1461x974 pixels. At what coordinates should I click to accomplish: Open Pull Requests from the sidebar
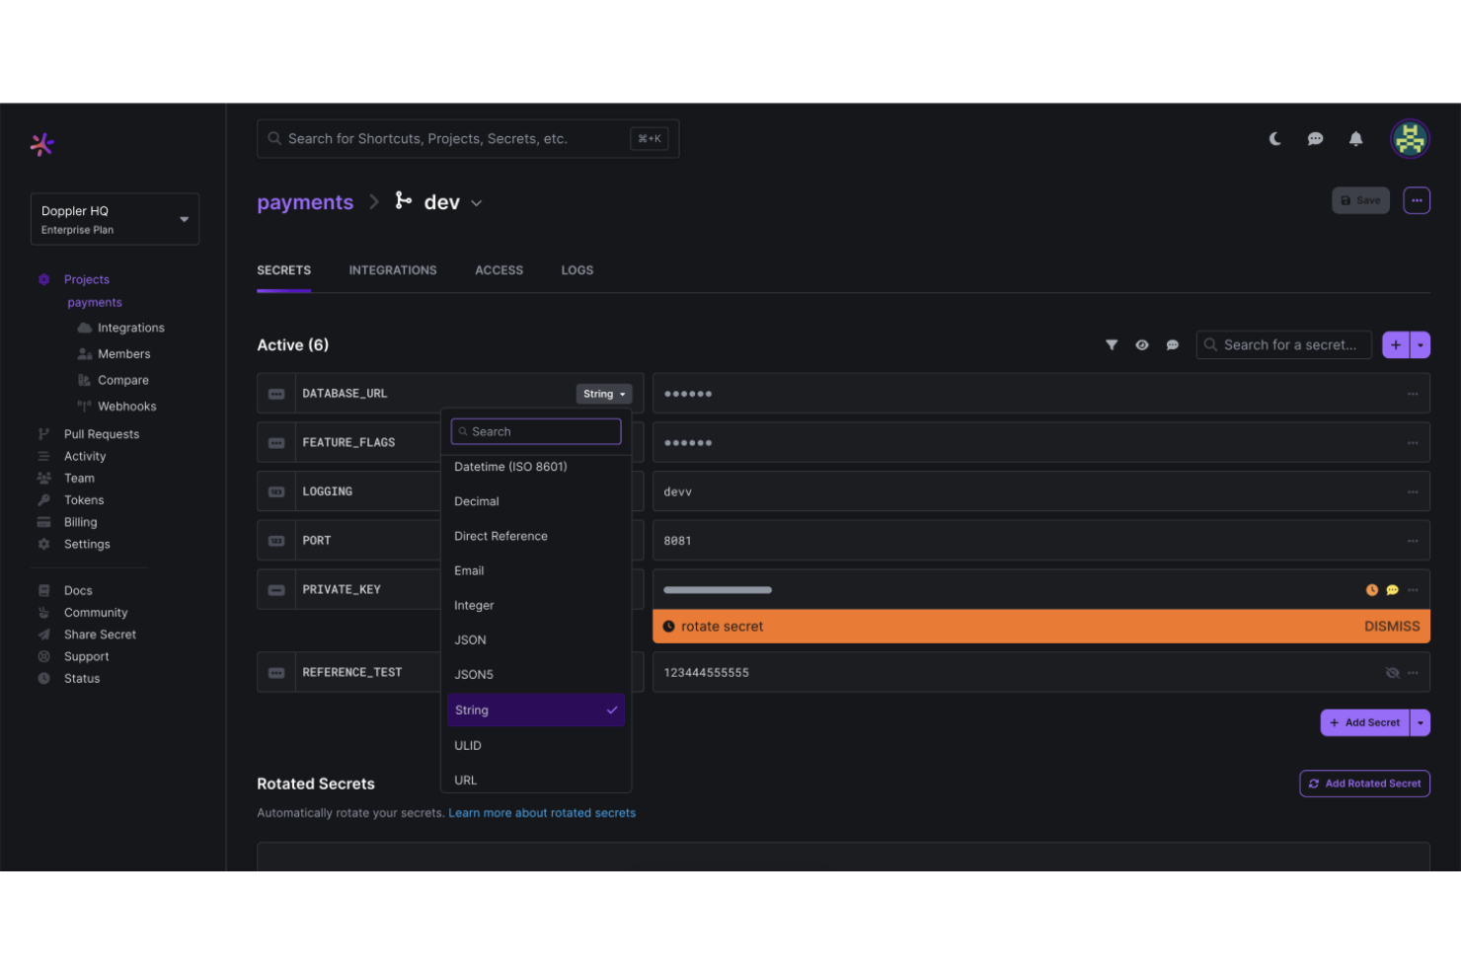[102, 433]
